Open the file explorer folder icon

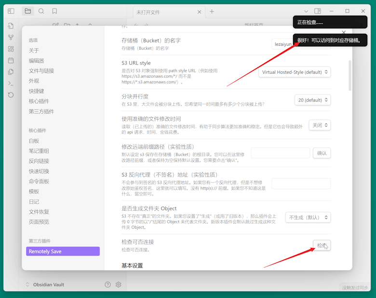pyautogui.click(x=28, y=11)
